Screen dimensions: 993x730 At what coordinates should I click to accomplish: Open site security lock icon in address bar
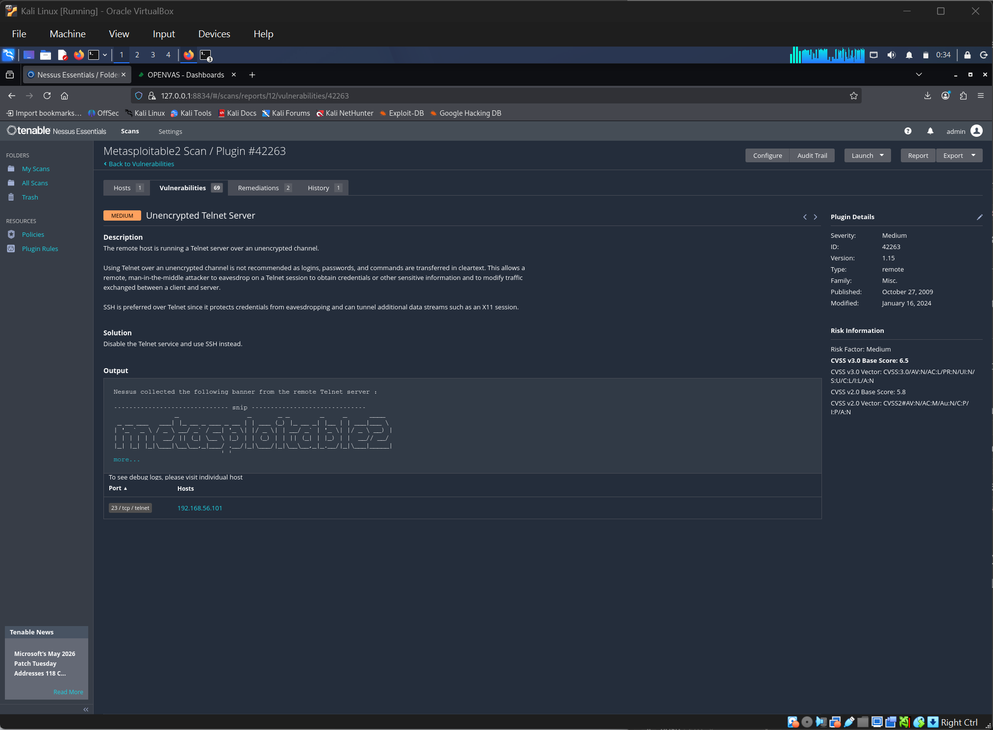tap(152, 96)
